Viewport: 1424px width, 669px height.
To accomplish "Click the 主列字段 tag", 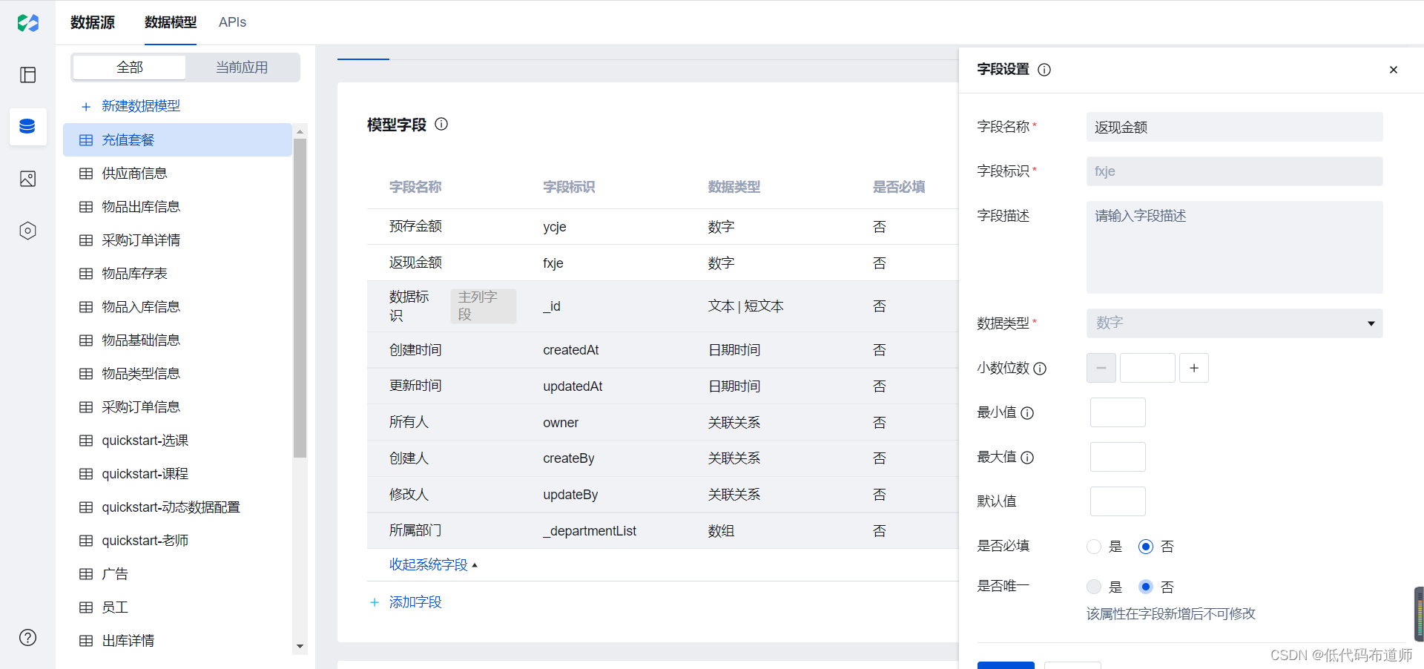I will tap(484, 306).
